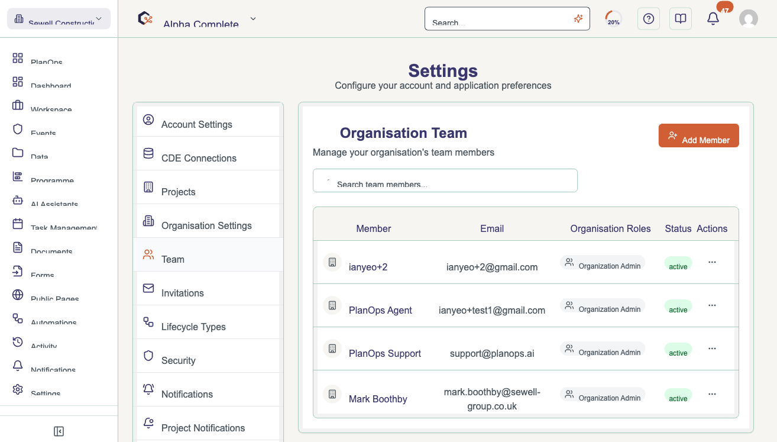
Task: Select the Team settings tab
Action: [x=208, y=255]
